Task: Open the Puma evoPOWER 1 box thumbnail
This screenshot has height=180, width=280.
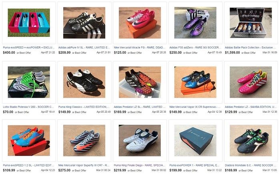Action: point(195,140)
